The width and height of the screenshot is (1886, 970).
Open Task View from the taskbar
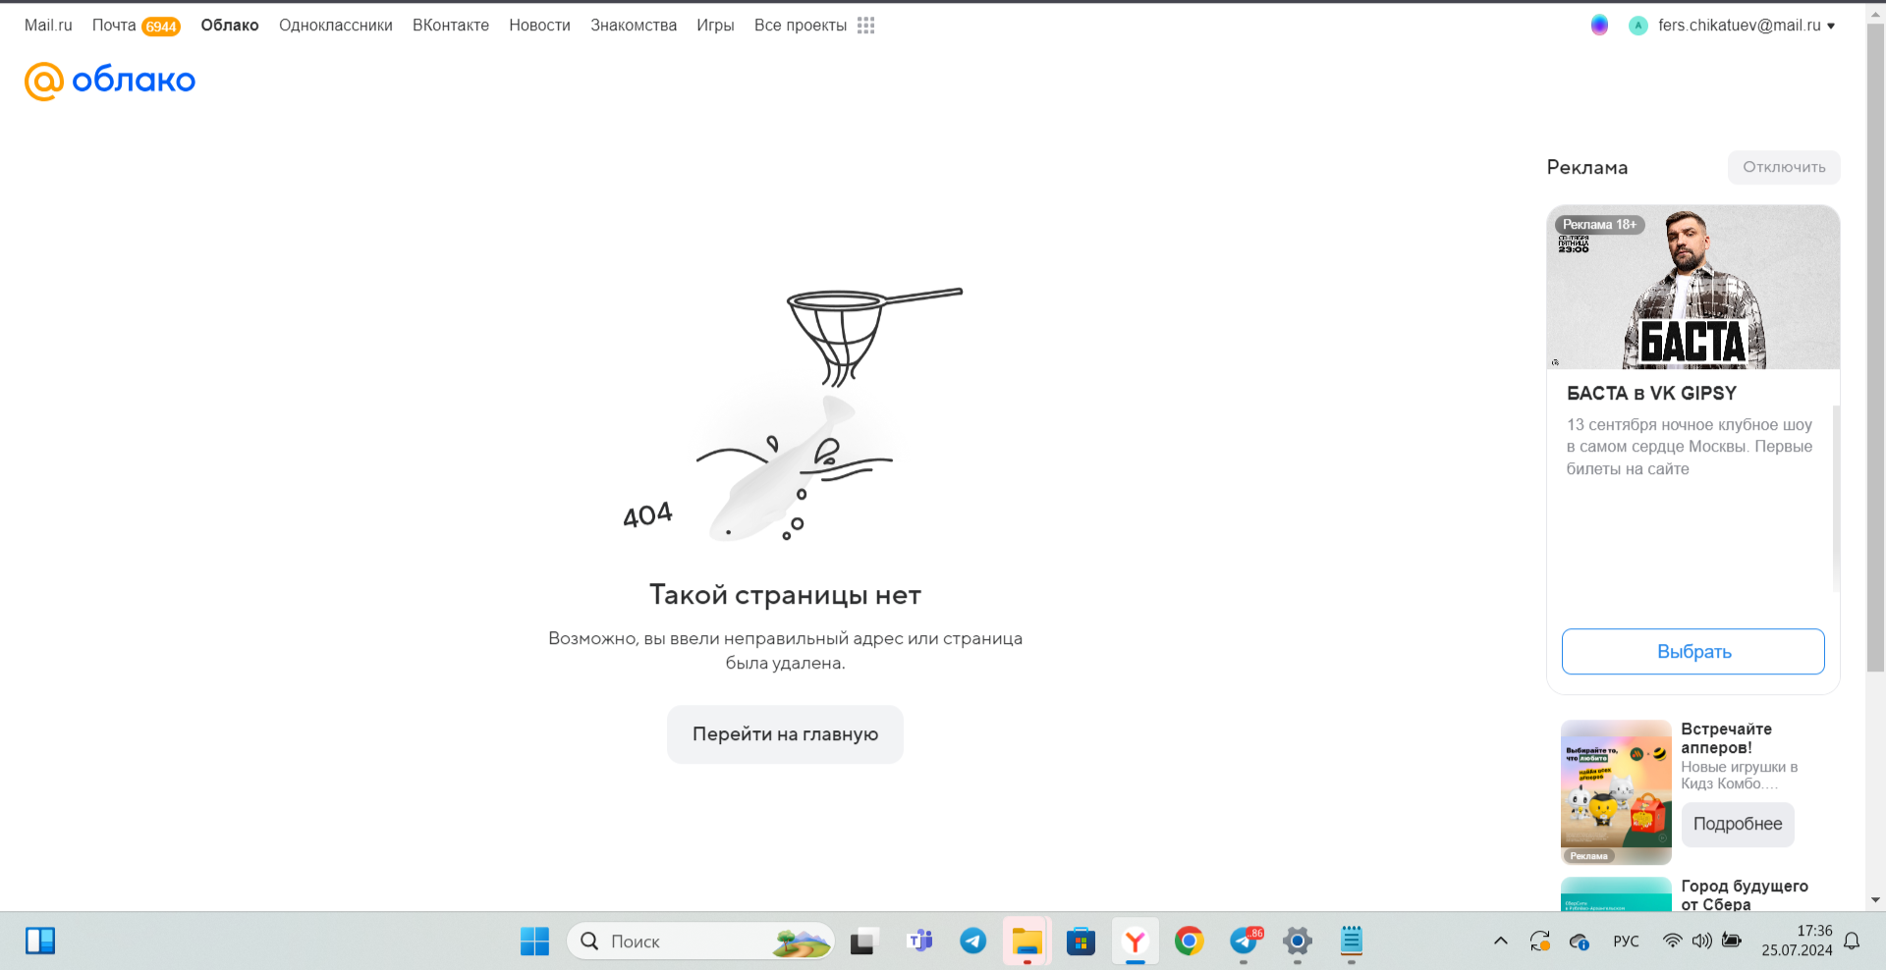click(862, 942)
